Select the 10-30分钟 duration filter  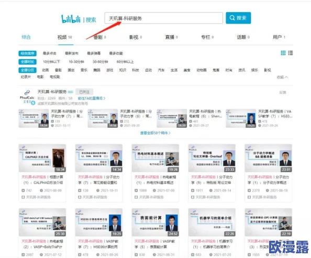(76, 62)
